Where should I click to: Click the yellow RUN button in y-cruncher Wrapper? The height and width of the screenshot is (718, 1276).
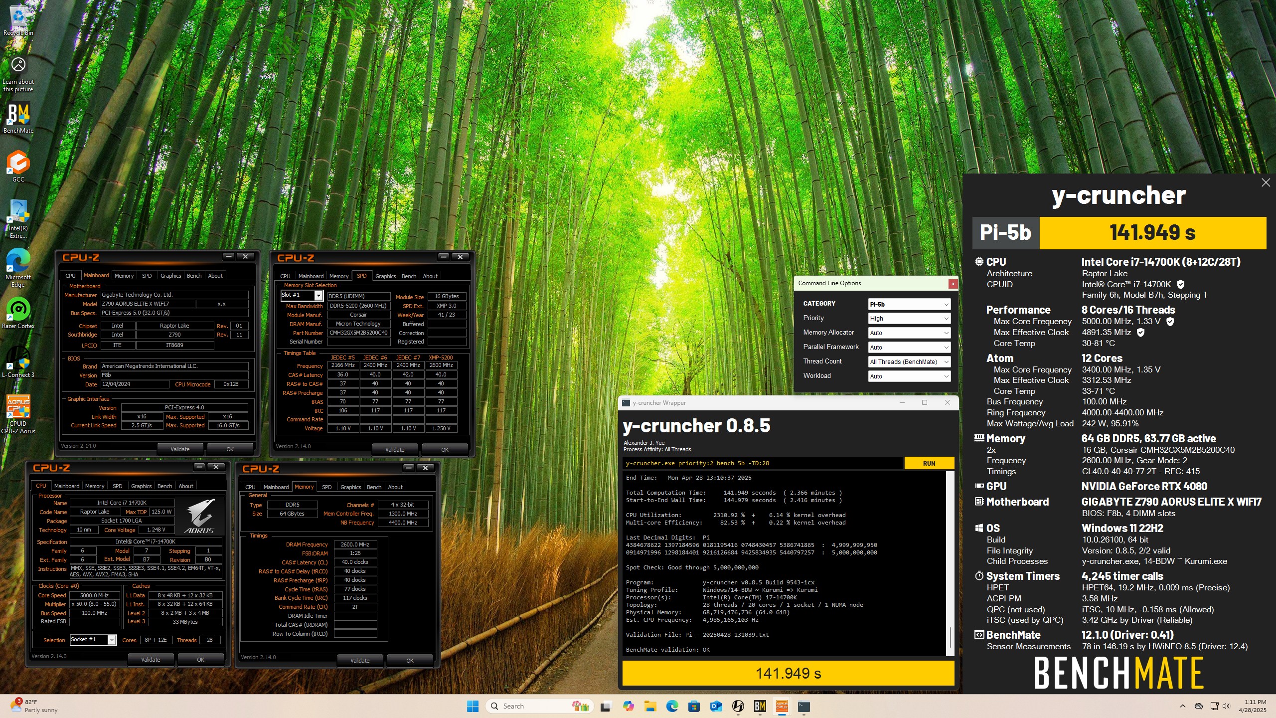[x=929, y=463]
